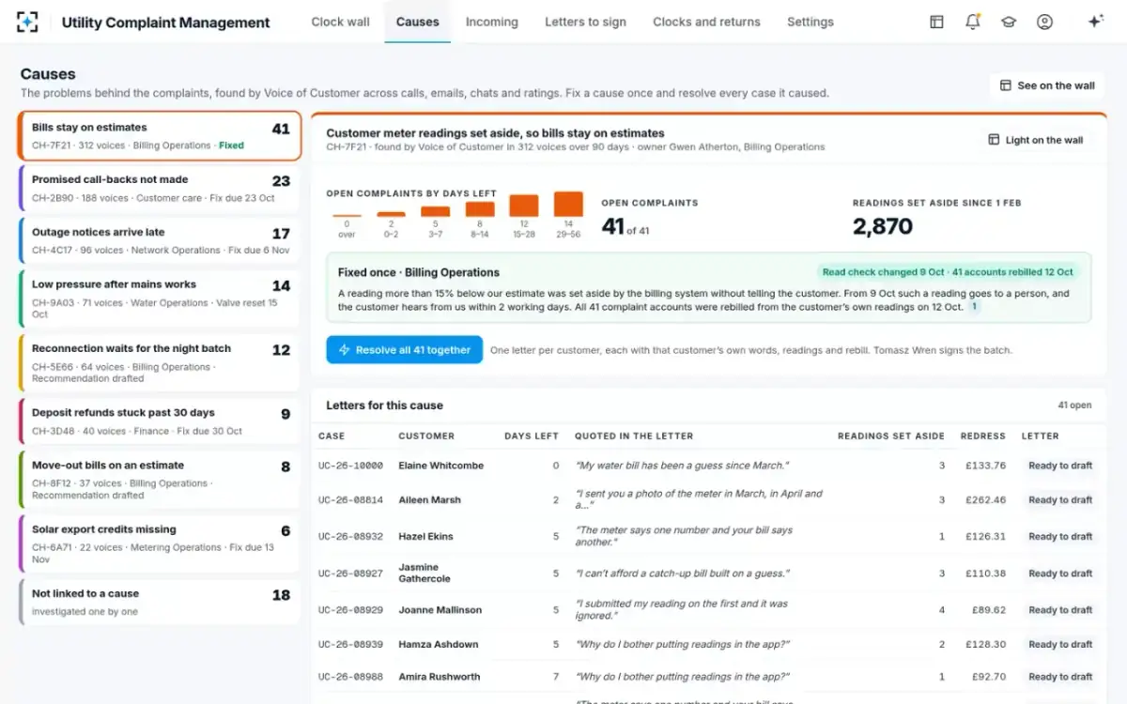Click the citation badge 1 after the fix description
Image resolution: width=1127 pixels, height=704 pixels.
pyautogui.click(x=974, y=307)
